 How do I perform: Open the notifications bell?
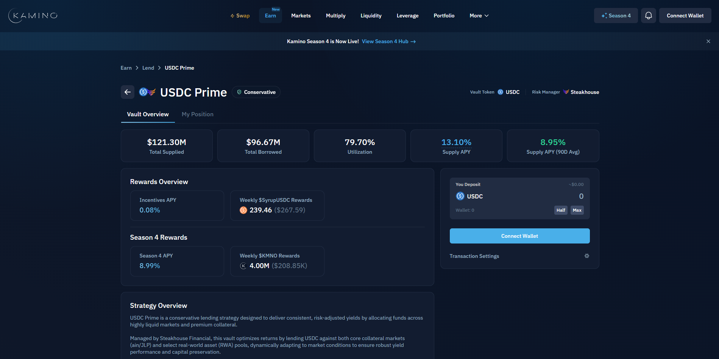(x=648, y=16)
